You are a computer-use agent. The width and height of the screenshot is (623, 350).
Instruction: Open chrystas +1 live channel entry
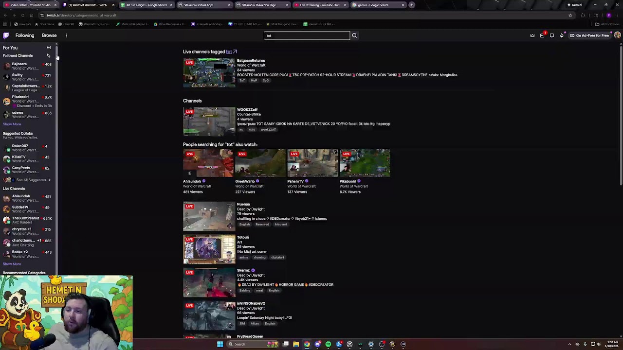(28, 231)
